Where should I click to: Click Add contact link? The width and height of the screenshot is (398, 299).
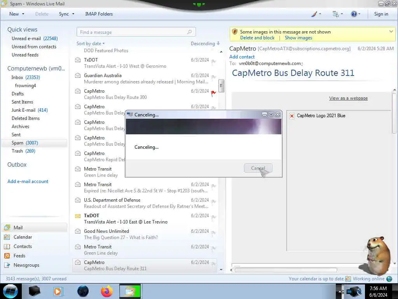pos(242,57)
